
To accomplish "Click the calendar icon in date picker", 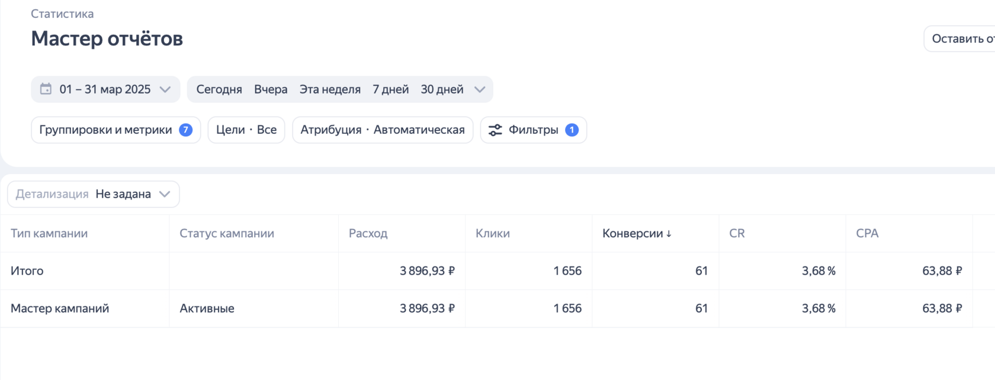I will pyautogui.click(x=46, y=89).
